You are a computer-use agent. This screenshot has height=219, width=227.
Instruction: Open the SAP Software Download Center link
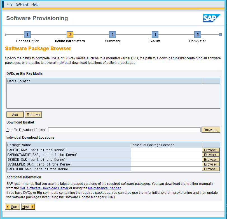[44, 188]
